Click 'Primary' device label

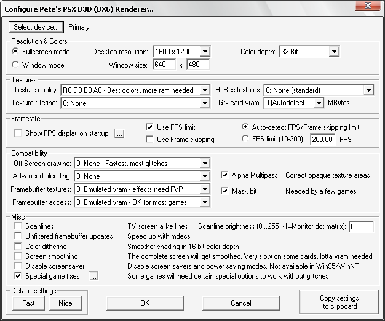(79, 27)
